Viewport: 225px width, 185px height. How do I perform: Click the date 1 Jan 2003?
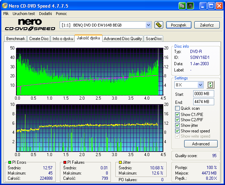pyautogui.click(x=200, y=64)
